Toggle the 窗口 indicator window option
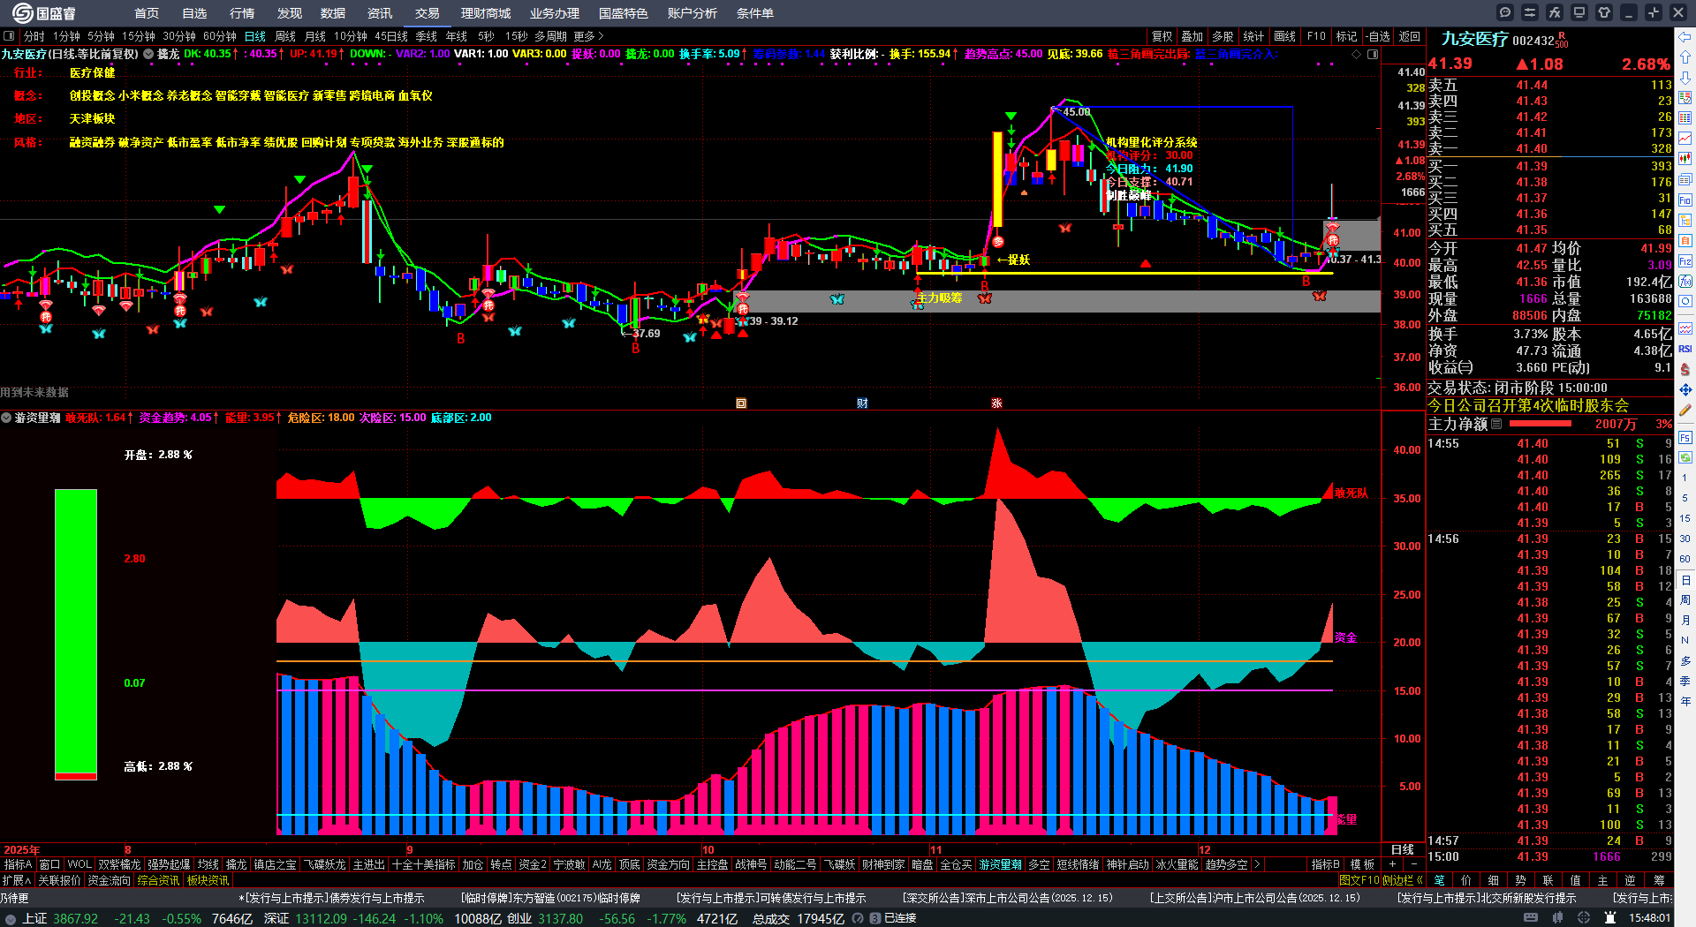1696x927 pixels. click(x=49, y=864)
